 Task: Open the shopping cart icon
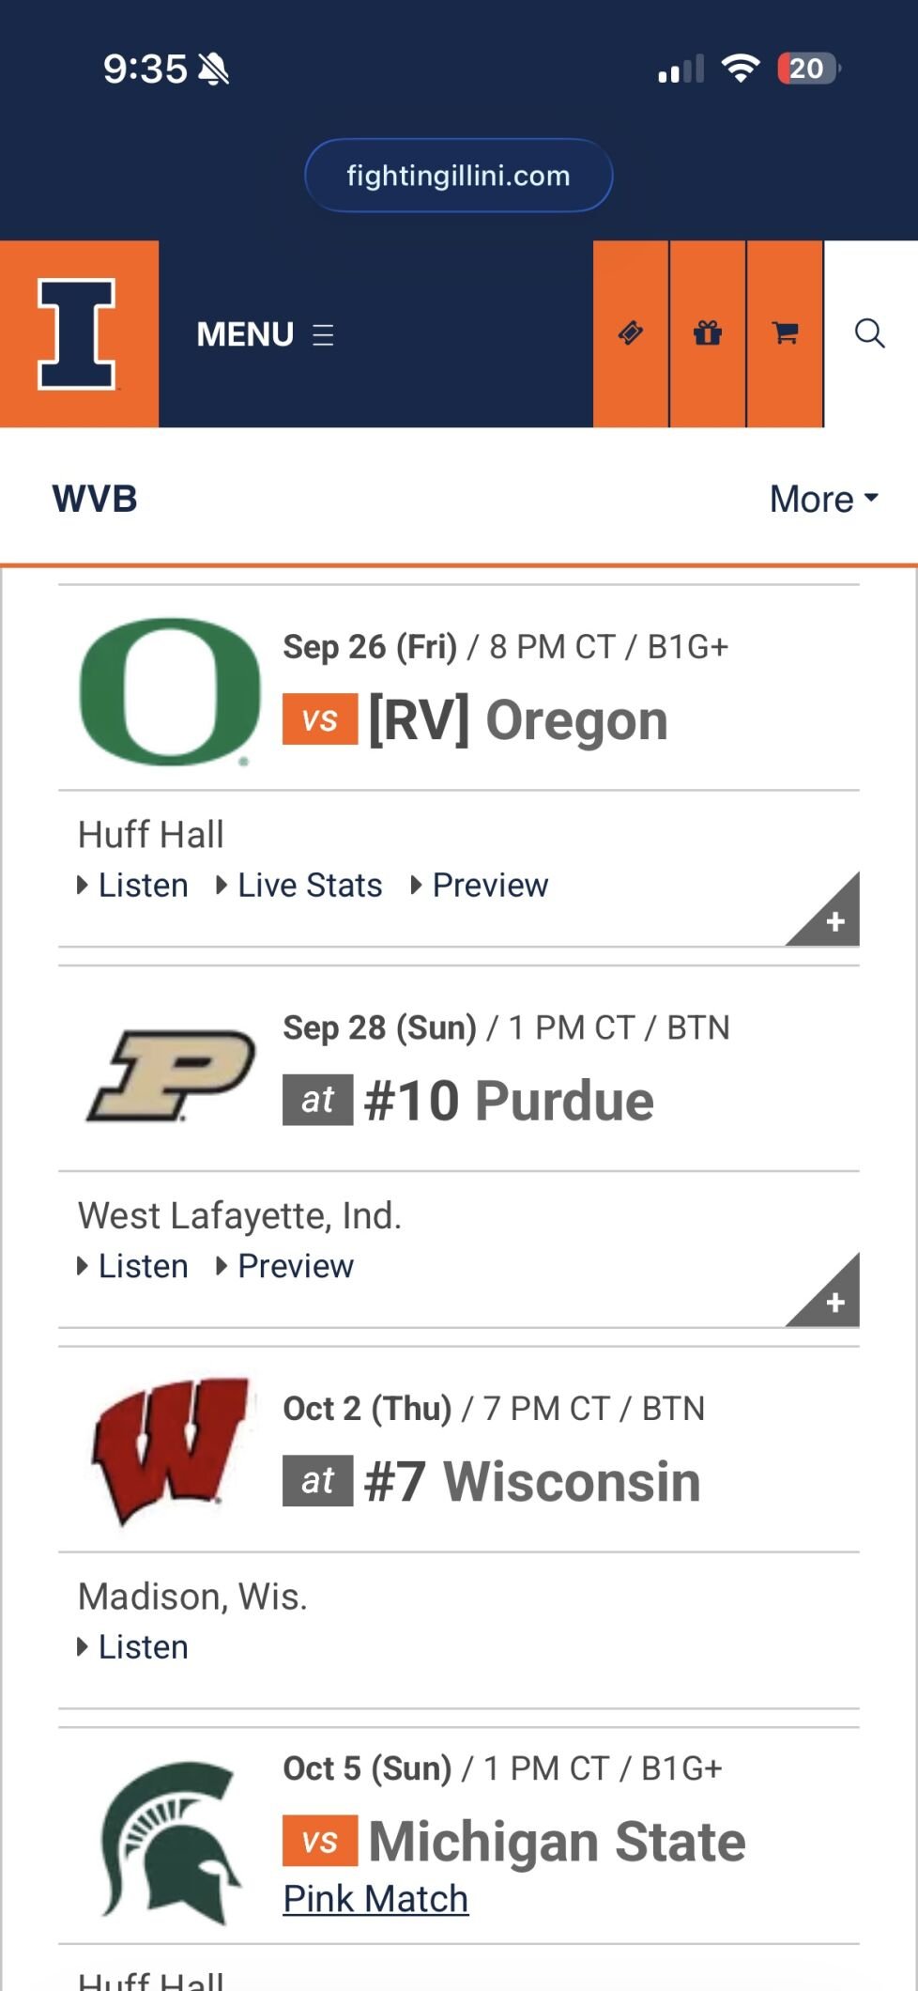coord(785,333)
